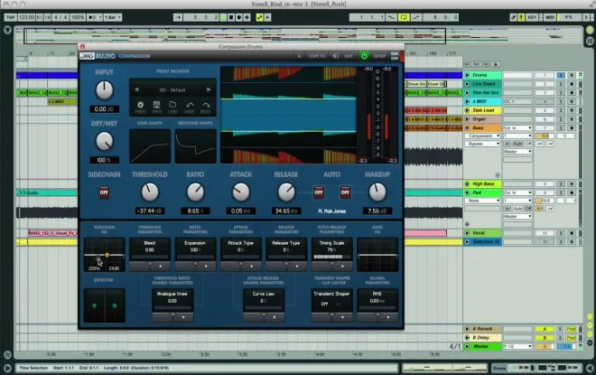Click the lock icon above track list
This screenshot has height=375, width=596.
pos(495,64)
